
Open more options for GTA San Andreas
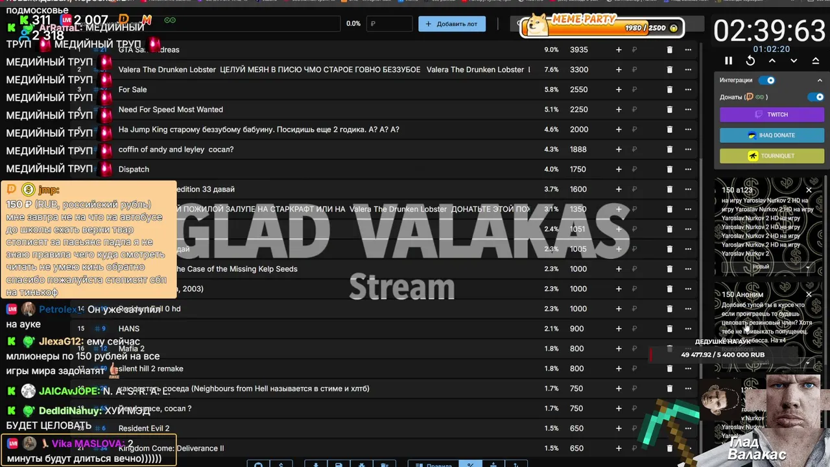pyautogui.click(x=688, y=49)
